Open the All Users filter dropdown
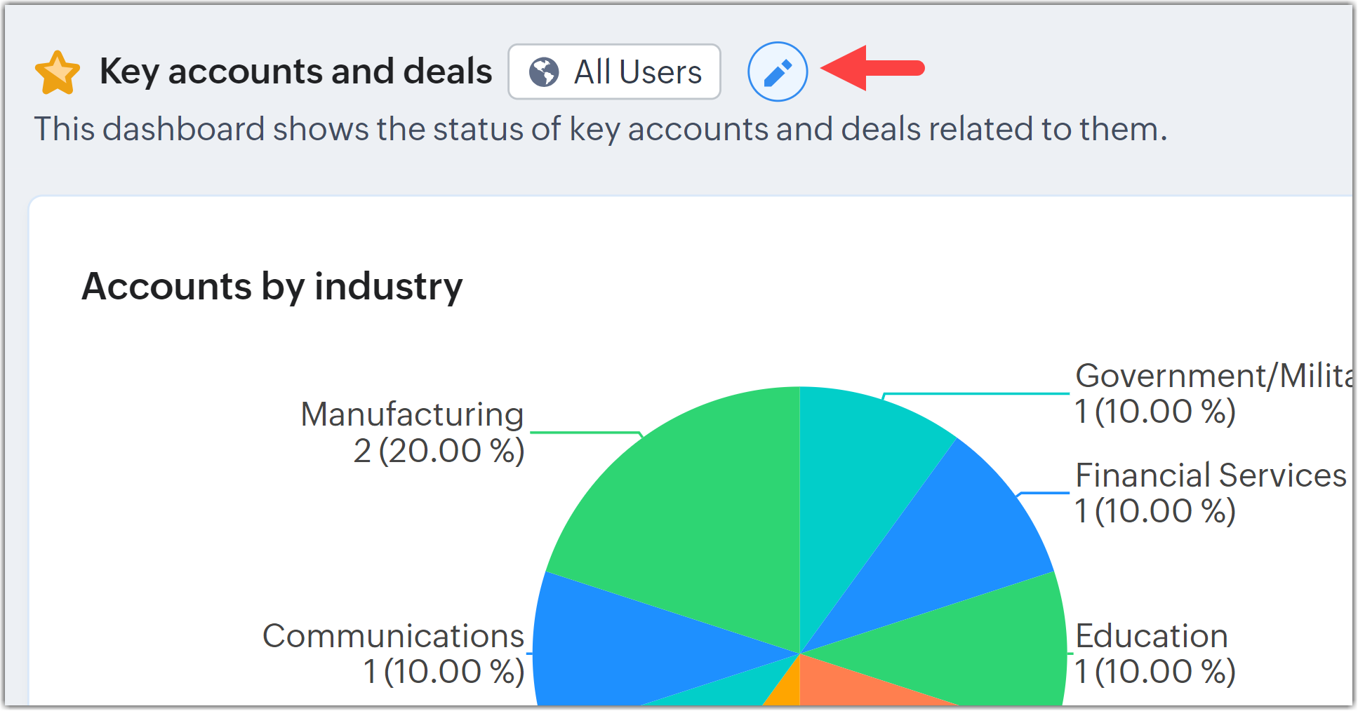The height and width of the screenshot is (711, 1358). (614, 72)
